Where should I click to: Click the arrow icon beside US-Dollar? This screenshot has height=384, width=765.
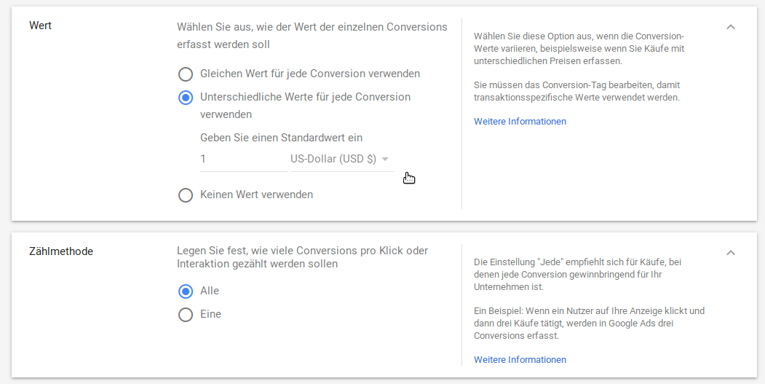(385, 160)
